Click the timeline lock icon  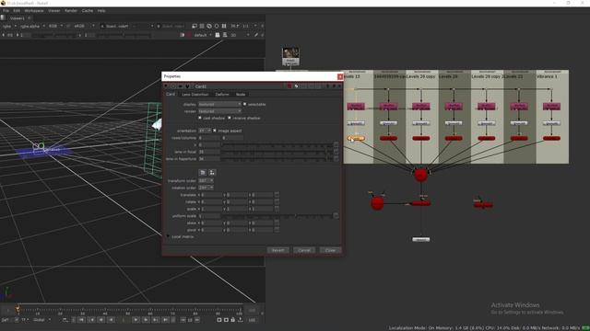coord(233,320)
